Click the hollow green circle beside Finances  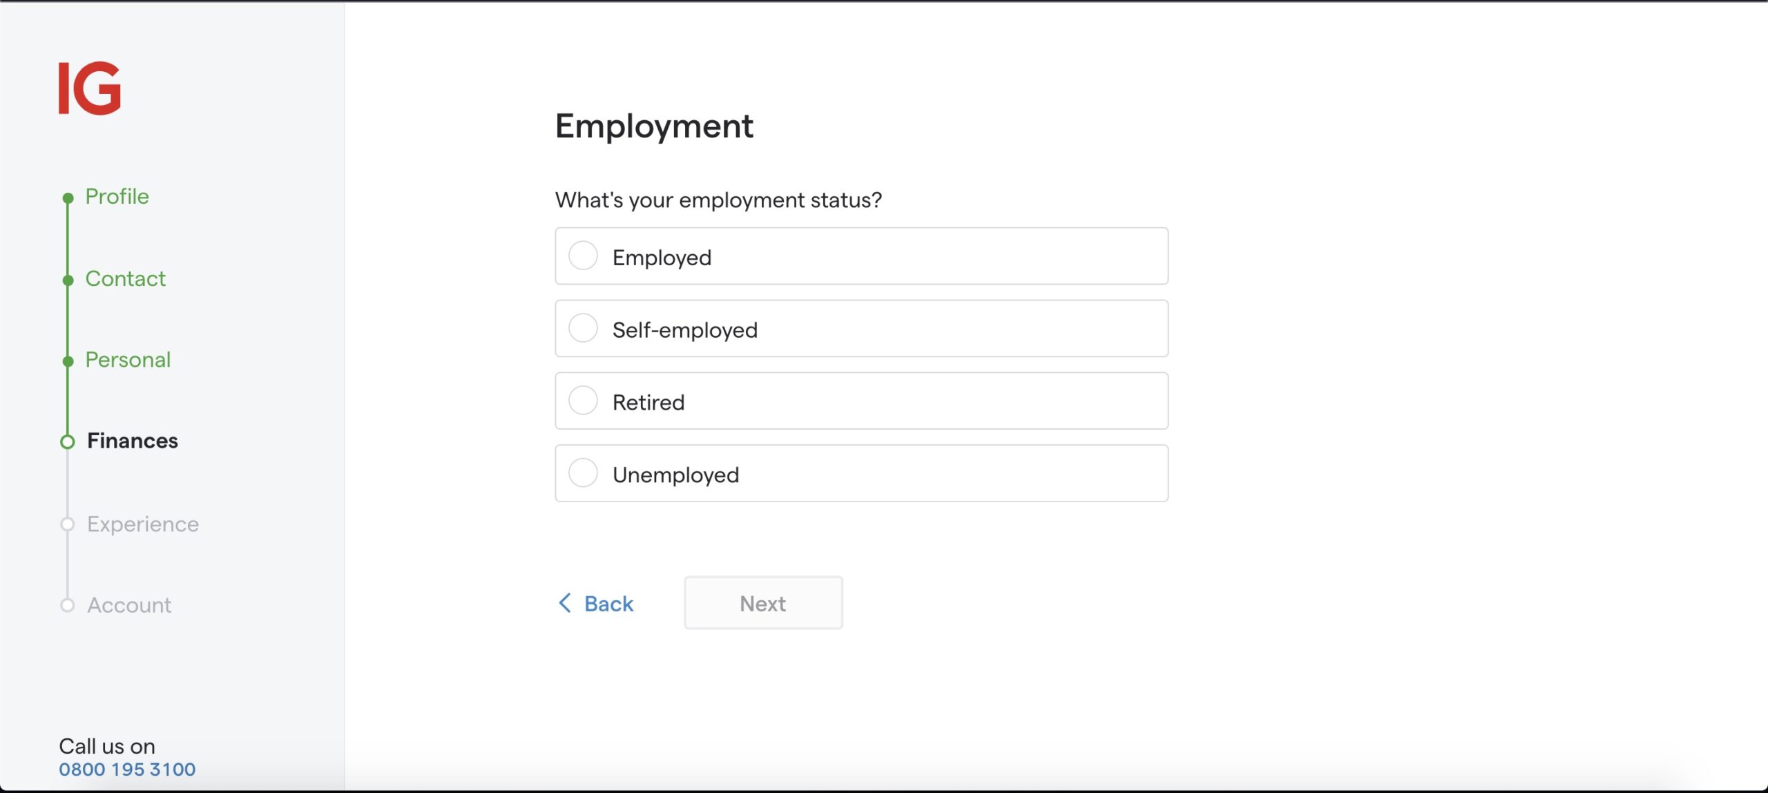[68, 442]
